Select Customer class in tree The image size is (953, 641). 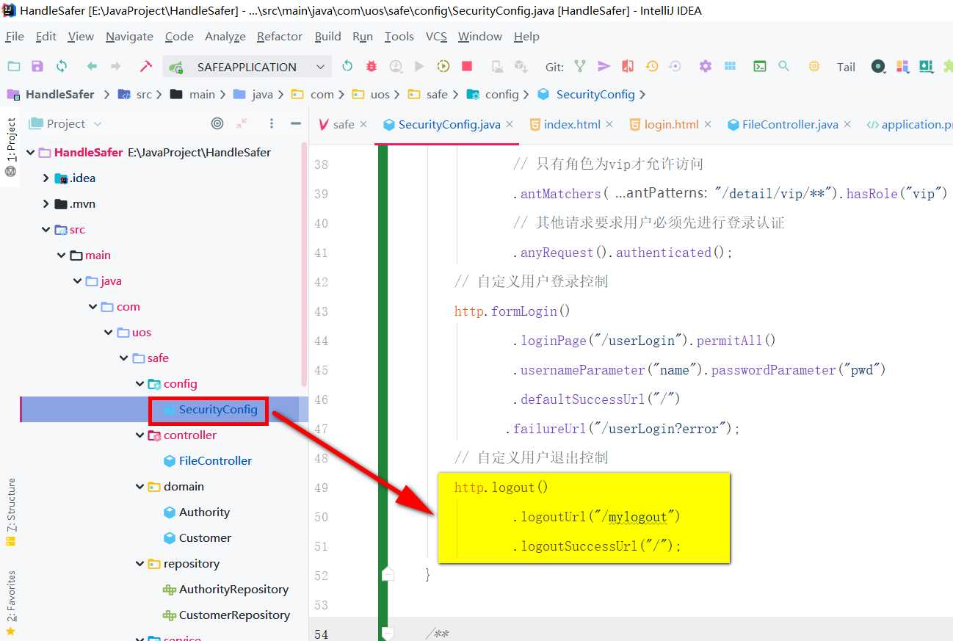tap(205, 538)
